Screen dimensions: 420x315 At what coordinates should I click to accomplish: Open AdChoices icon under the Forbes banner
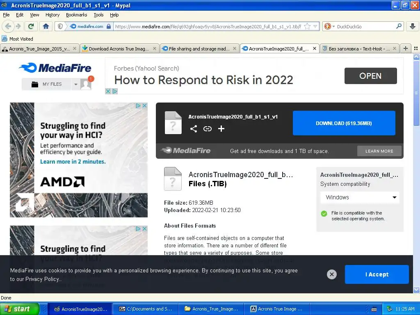point(115,91)
